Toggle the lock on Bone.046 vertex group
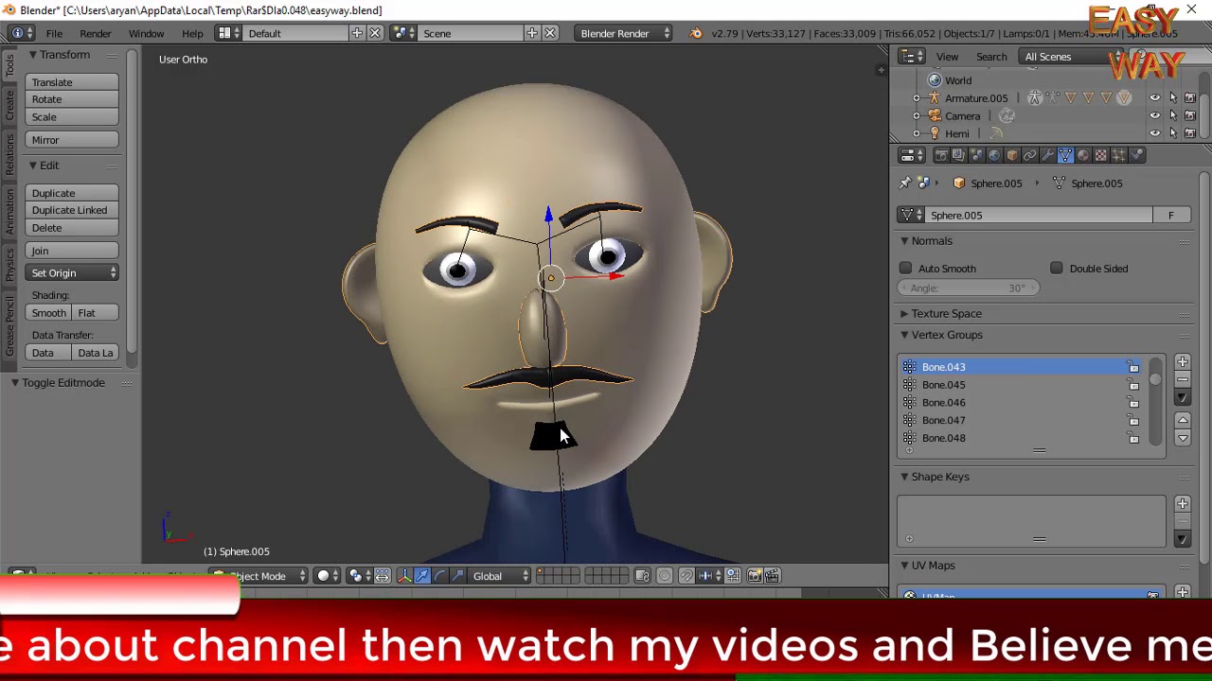The height and width of the screenshot is (681, 1212). [1133, 403]
